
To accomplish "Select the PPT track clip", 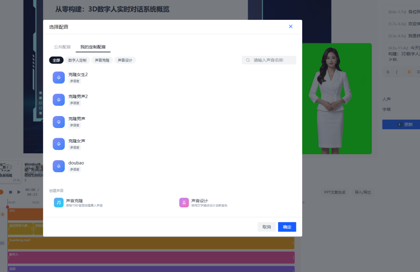I will click(x=25, y=214).
